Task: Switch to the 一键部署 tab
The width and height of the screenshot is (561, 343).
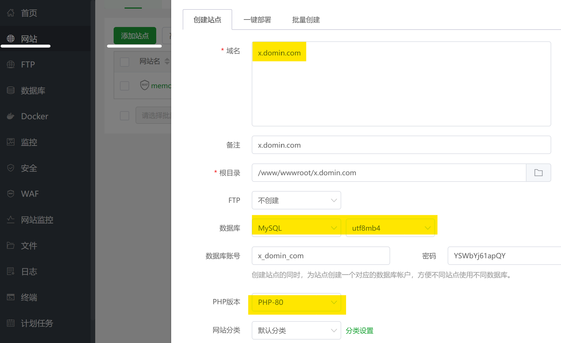Action: (x=257, y=20)
